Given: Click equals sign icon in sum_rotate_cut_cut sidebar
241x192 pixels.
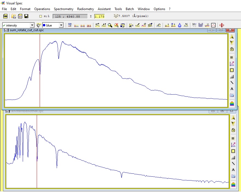Looking at the screenshot, I should tap(232, 57).
